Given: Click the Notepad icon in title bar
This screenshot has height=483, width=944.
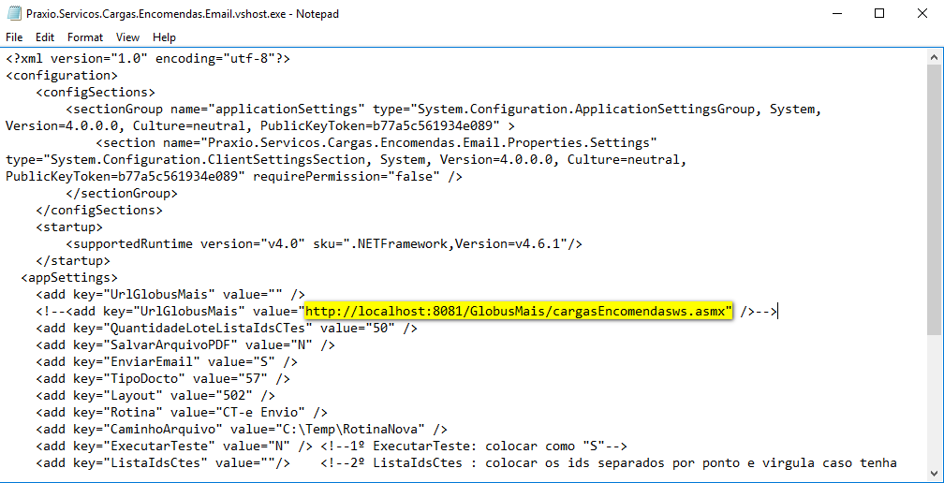Looking at the screenshot, I should tap(14, 13).
